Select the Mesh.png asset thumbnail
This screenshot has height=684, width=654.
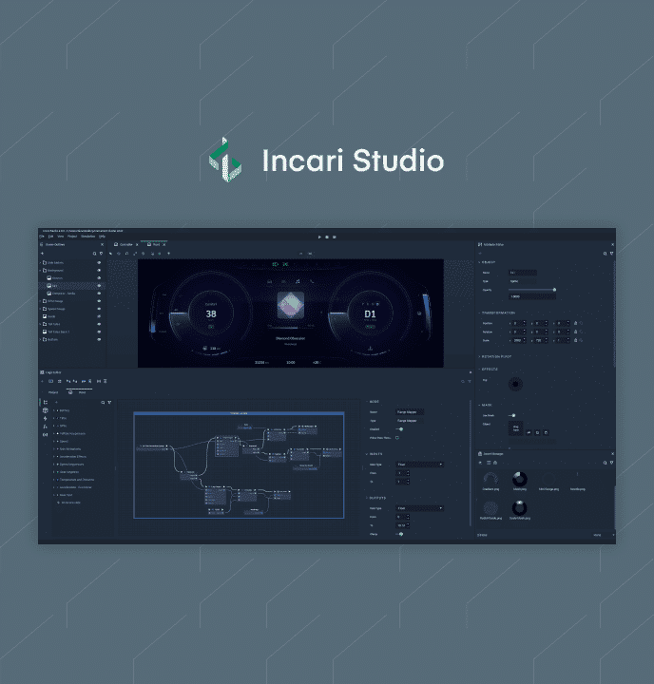click(520, 479)
